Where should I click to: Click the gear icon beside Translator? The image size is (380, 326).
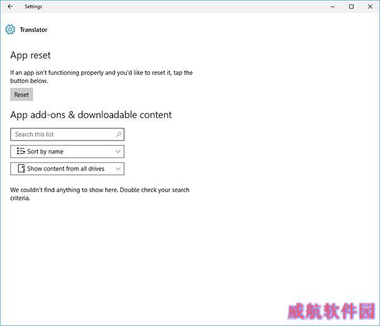point(9,30)
